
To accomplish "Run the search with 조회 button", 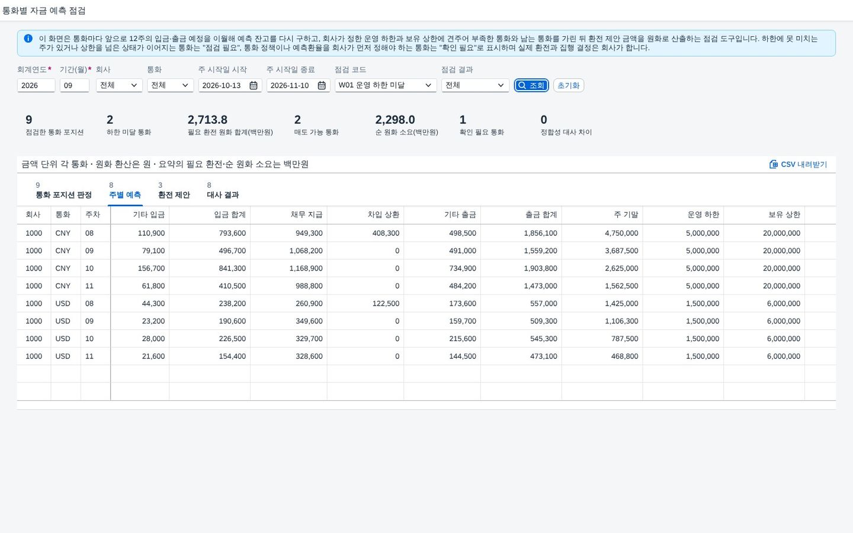I will point(531,85).
